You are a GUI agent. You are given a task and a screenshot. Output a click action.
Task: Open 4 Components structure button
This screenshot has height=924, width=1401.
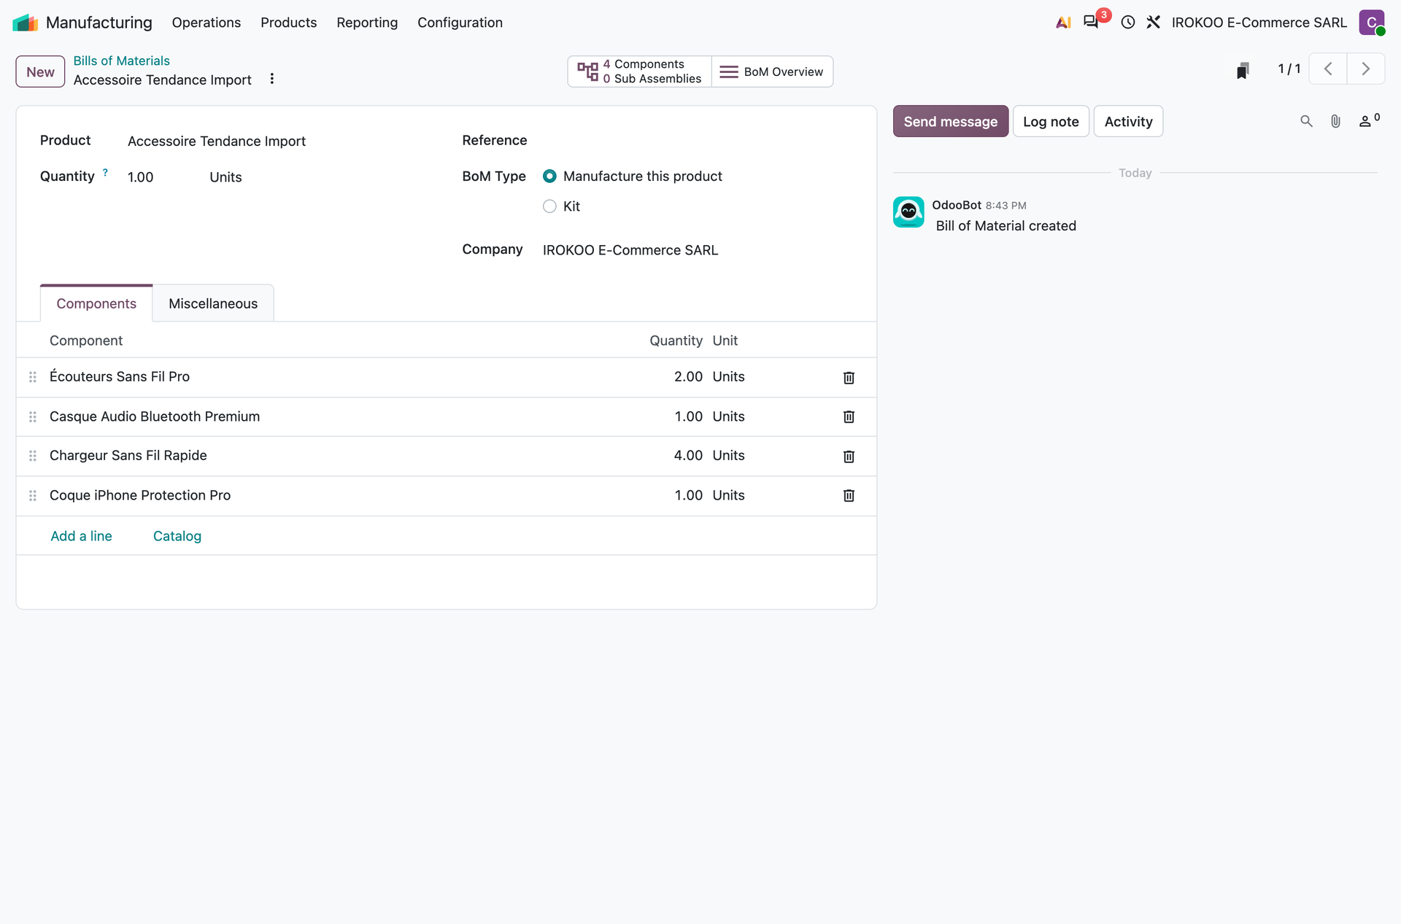640,71
